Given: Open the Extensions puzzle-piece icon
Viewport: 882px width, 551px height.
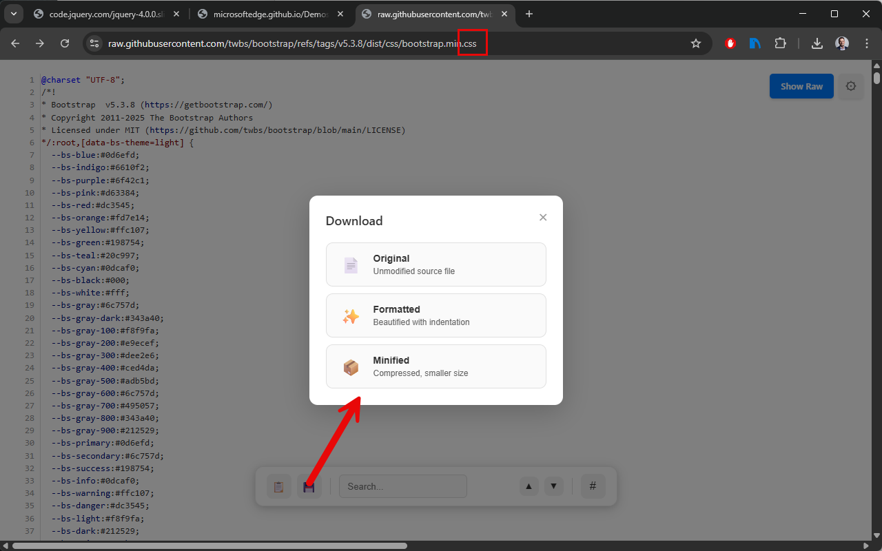Looking at the screenshot, I should point(780,43).
